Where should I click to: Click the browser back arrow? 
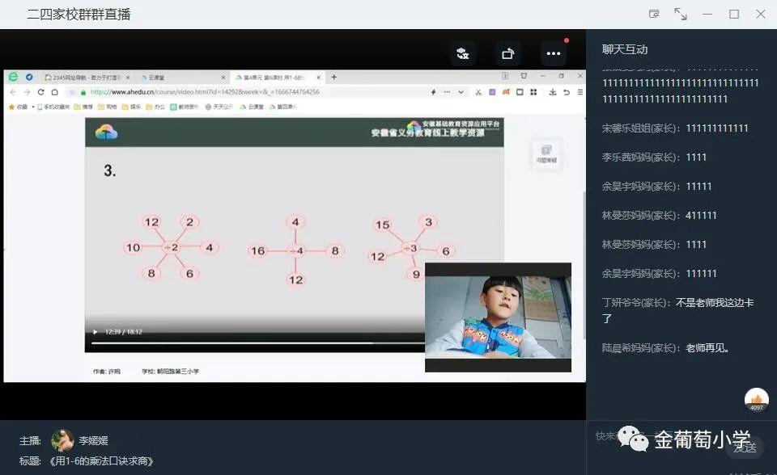[15, 92]
